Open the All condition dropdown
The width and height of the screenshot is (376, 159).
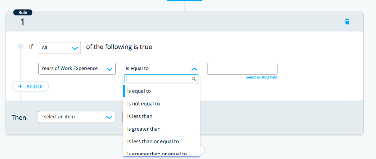(x=59, y=48)
